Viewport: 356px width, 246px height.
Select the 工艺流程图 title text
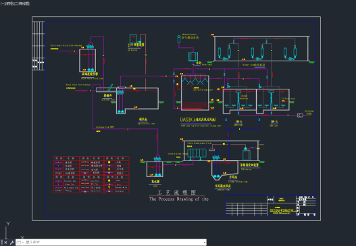176,193
